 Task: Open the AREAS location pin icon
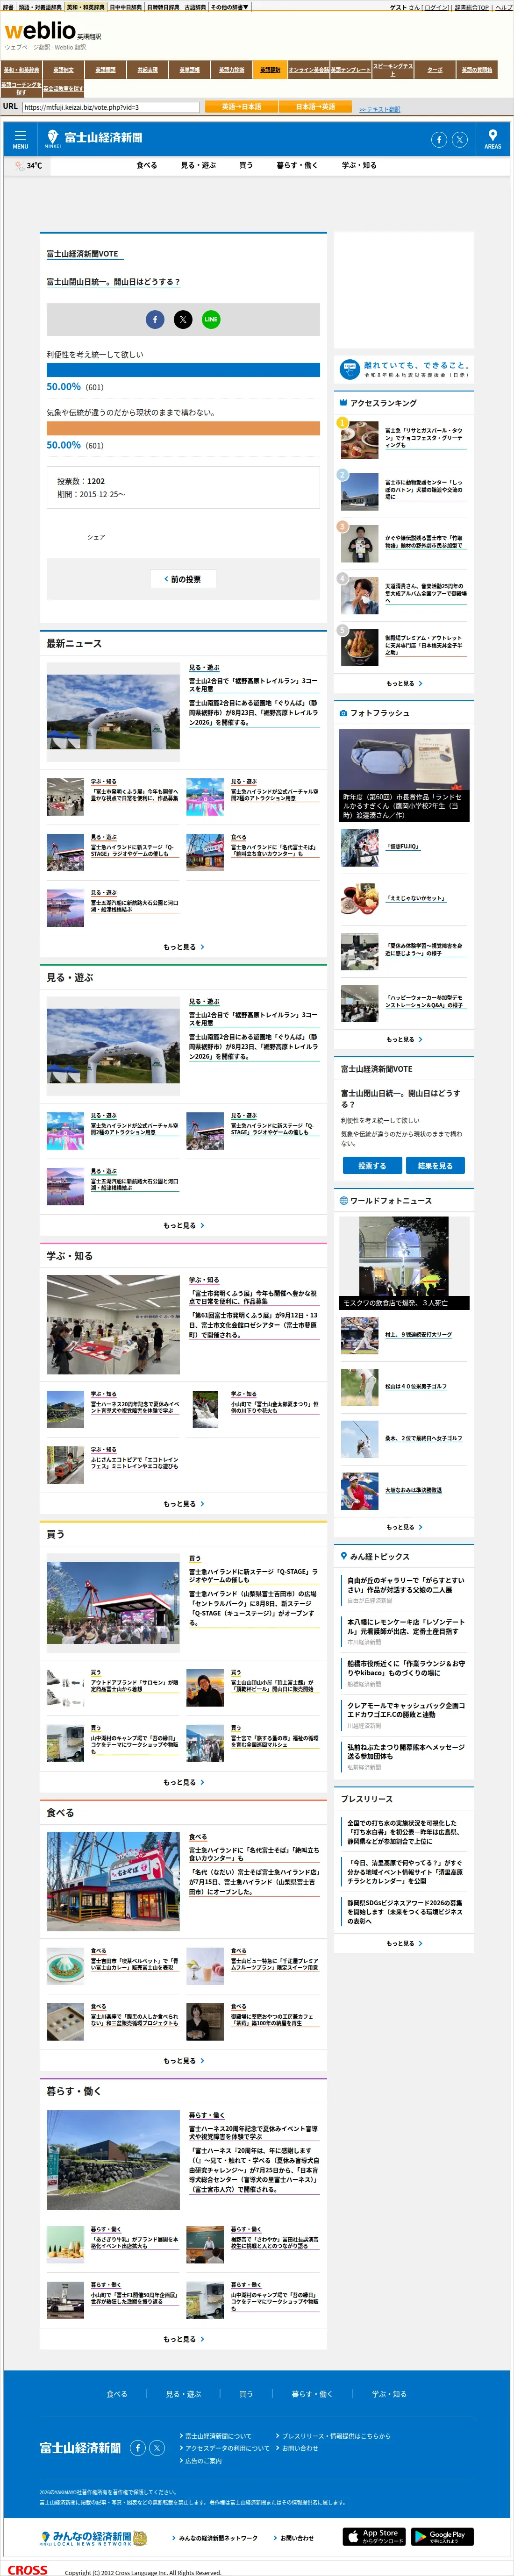(492, 139)
